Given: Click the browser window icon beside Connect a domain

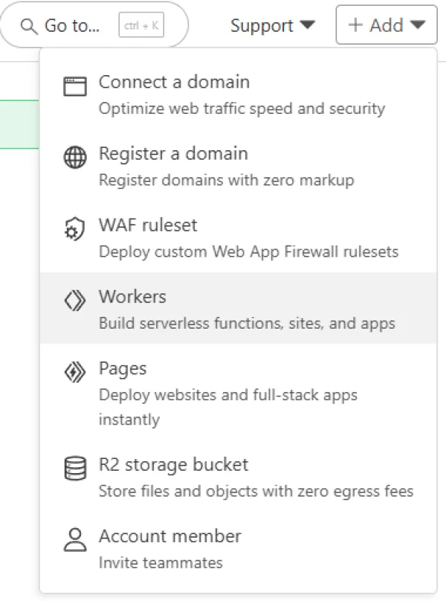Looking at the screenshot, I should point(75,86).
